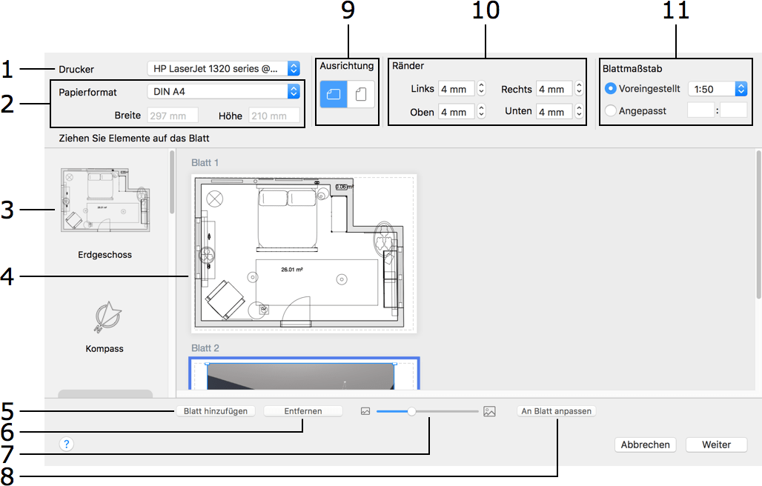Click the Links margin stepper
762x486 pixels.
click(481, 88)
